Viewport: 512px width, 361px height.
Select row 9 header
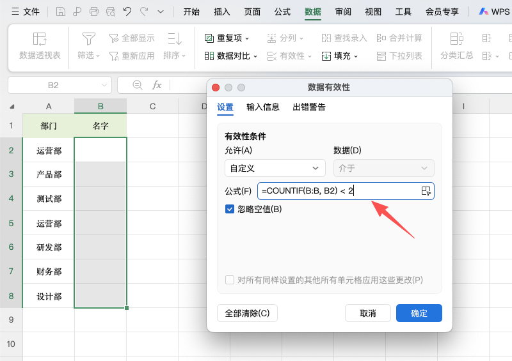click(x=11, y=320)
